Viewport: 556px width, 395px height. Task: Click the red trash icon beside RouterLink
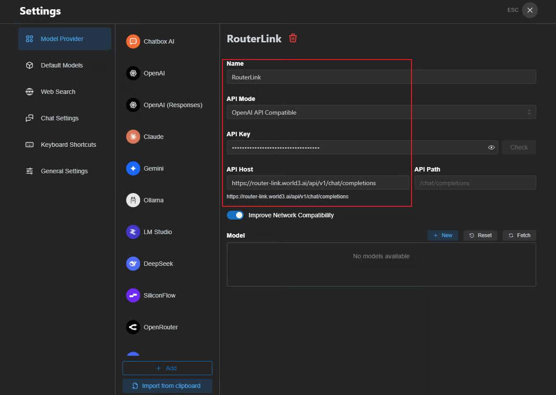pos(293,38)
